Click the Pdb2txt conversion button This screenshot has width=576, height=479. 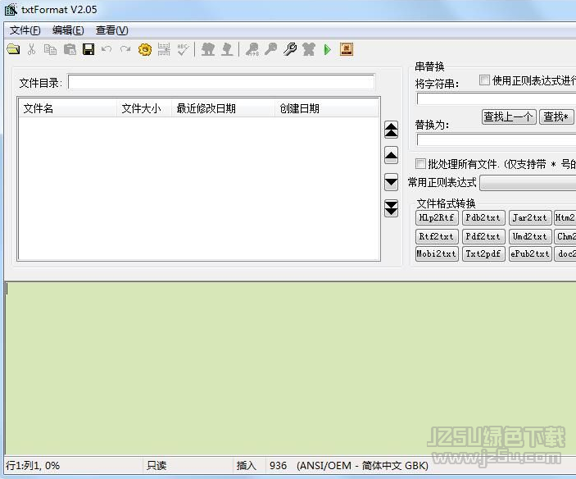[x=483, y=217]
